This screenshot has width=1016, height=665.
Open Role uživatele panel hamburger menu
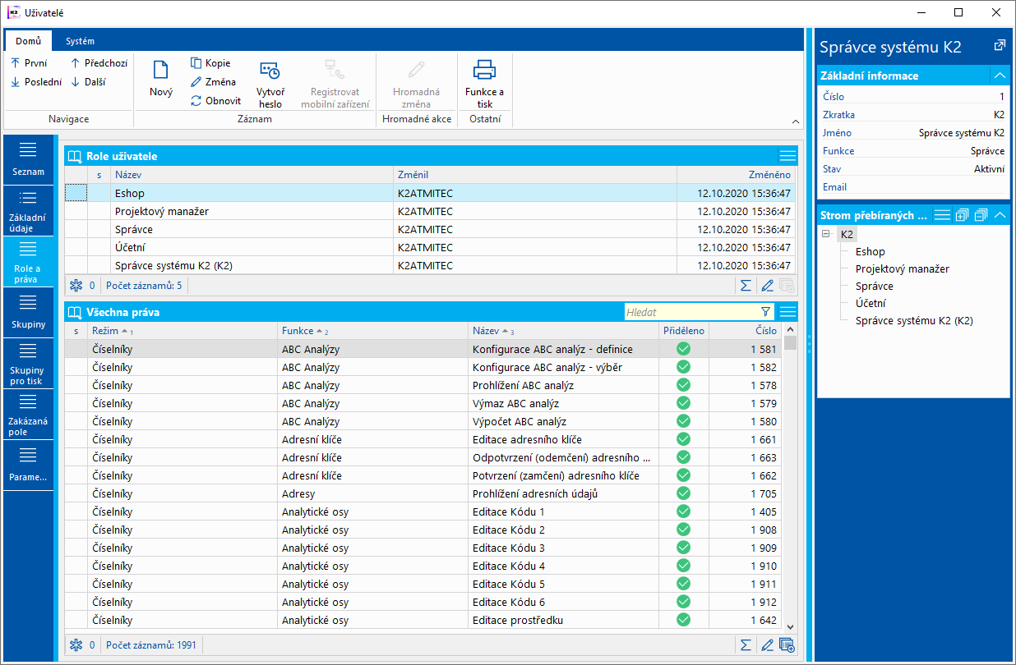(x=787, y=156)
